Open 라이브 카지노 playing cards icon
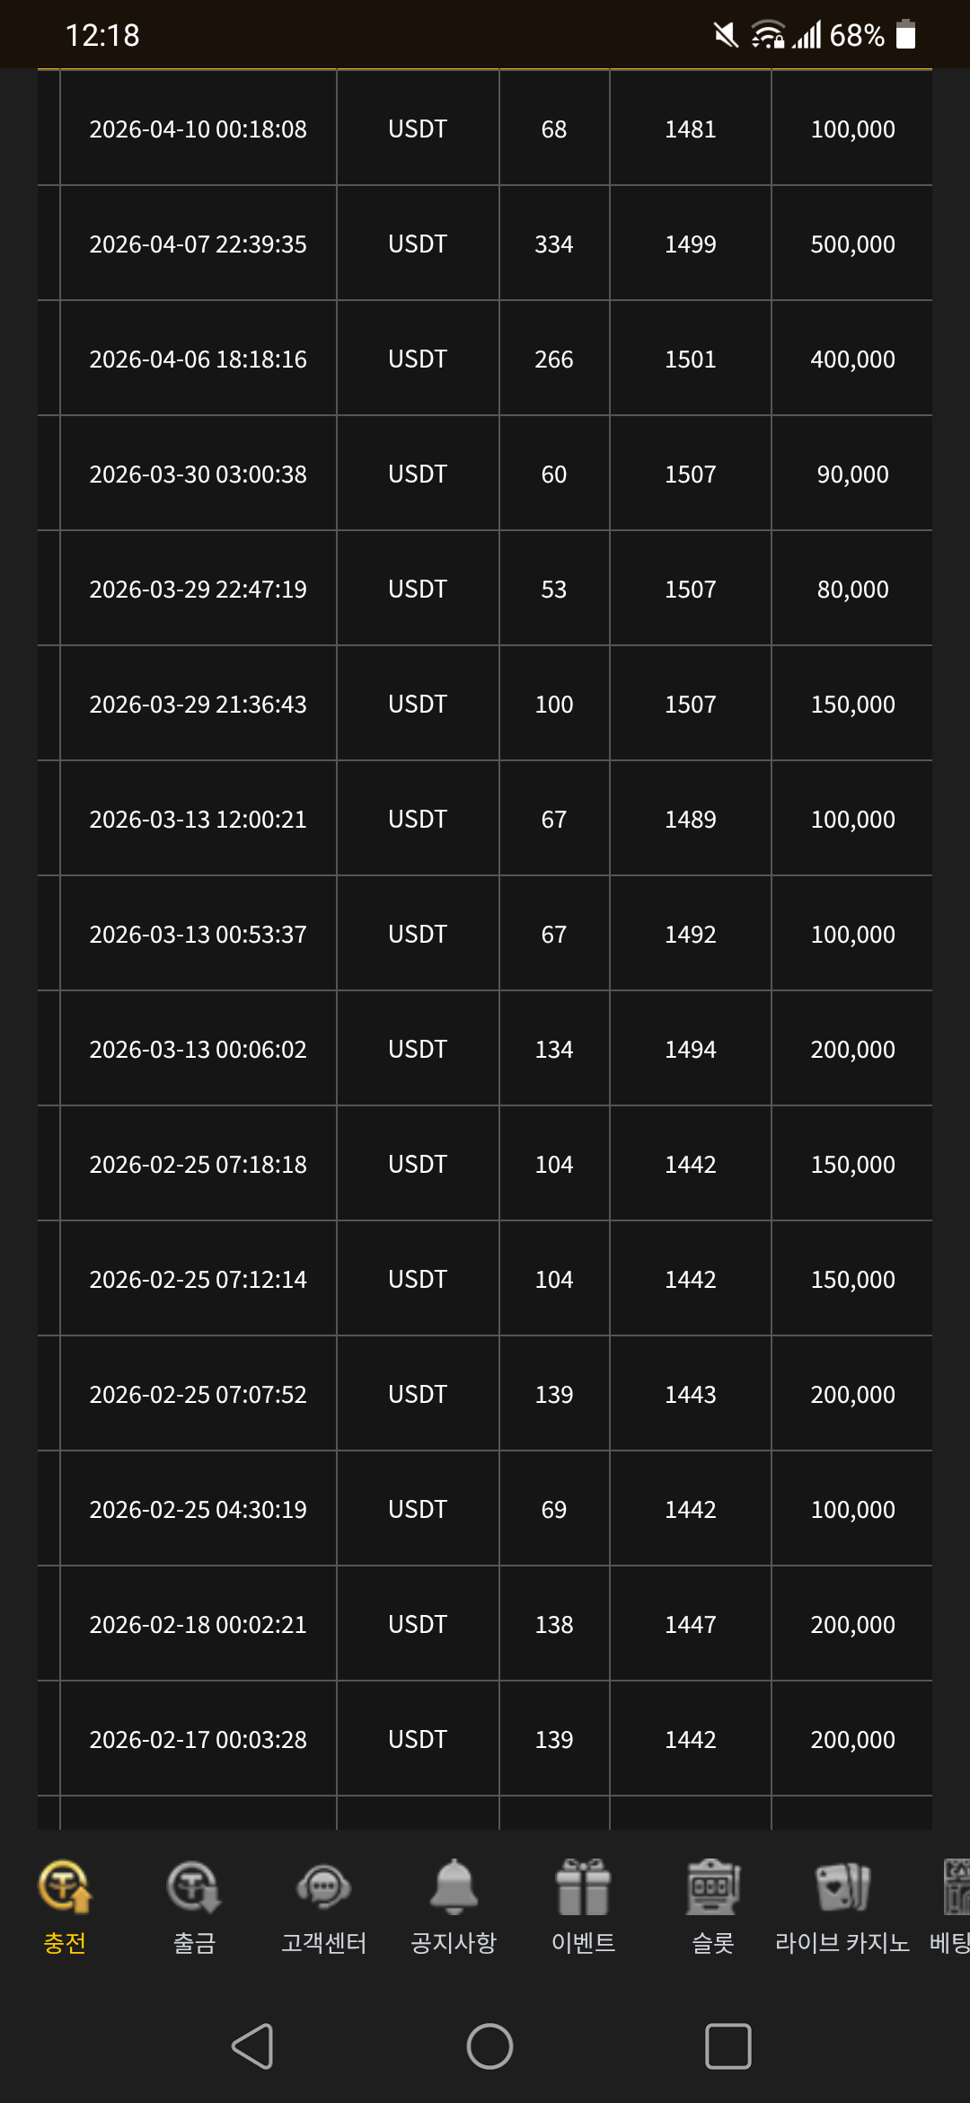970x2103 pixels. coord(842,1886)
